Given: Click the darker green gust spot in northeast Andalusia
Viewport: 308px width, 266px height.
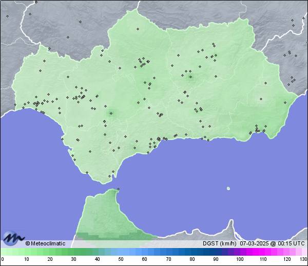Looking at the screenshot, I should pyautogui.click(x=190, y=78).
